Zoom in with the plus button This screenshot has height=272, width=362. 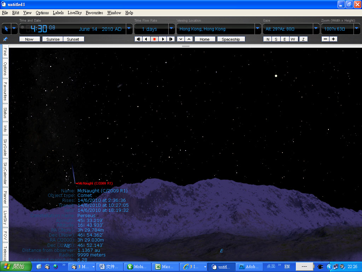333,39
